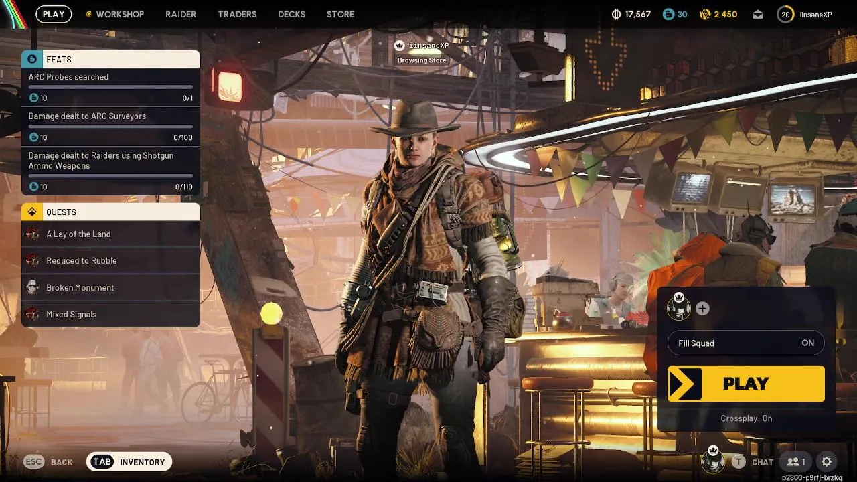Click the T key icon for chat
This screenshot has width=857, height=482.
pos(738,461)
